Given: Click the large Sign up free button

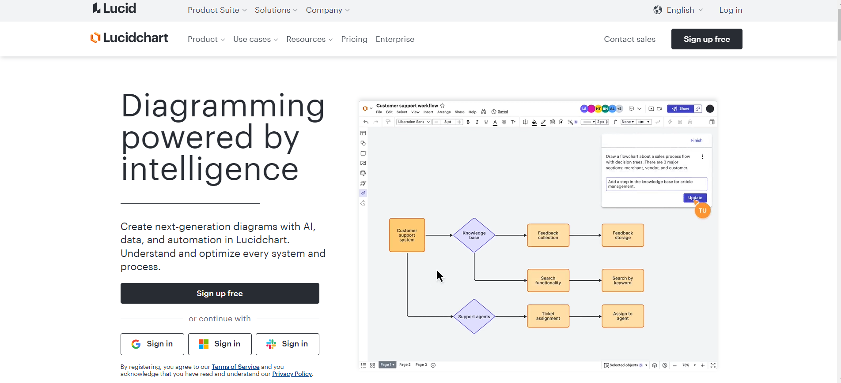Looking at the screenshot, I should coord(220,294).
